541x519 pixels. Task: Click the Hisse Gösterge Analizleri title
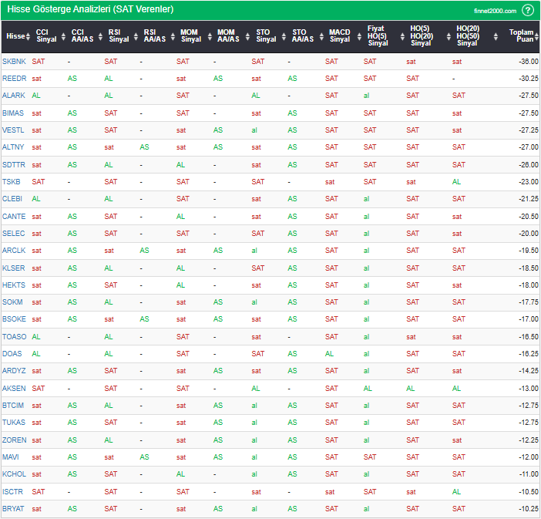(x=90, y=9)
